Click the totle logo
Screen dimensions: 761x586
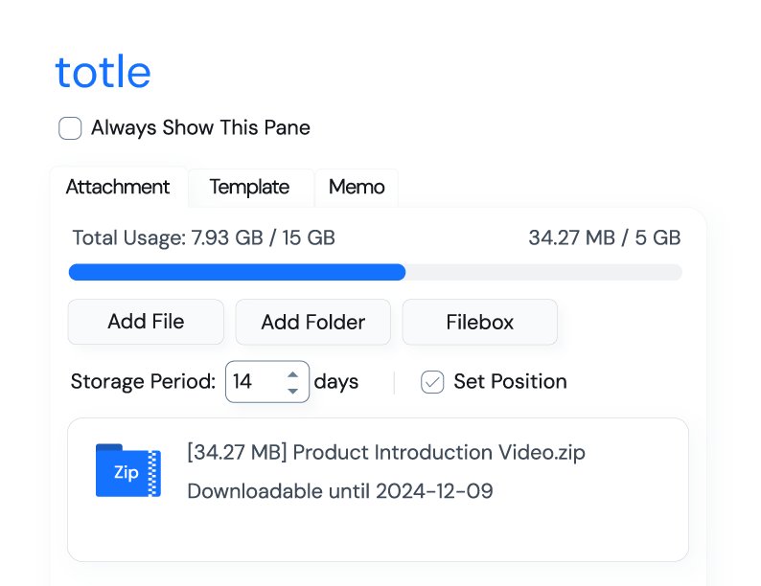(x=103, y=73)
